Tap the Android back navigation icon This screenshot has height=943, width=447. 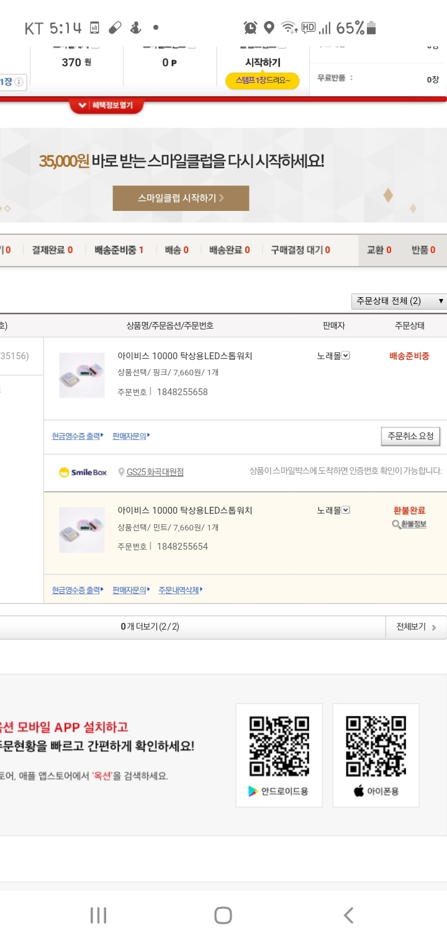pyautogui.click(x=348, y=915)
